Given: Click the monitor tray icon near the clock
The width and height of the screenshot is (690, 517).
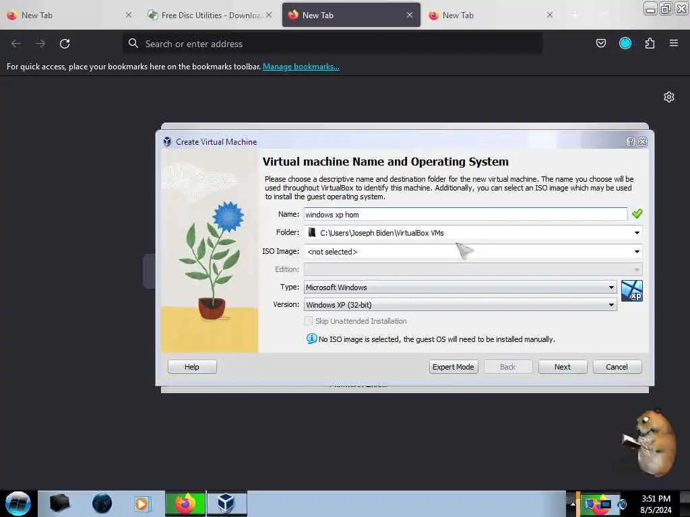Looking at the screenshot, I should (x=605, y=504).
